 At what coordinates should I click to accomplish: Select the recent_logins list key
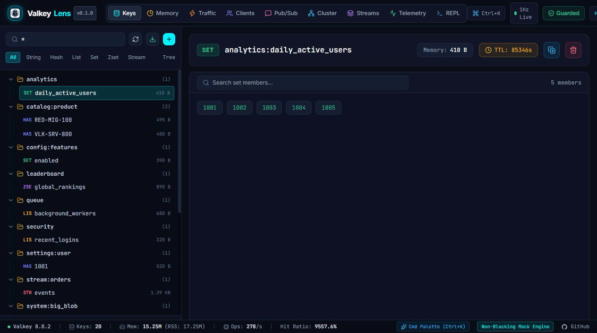[x=97, y=240]
